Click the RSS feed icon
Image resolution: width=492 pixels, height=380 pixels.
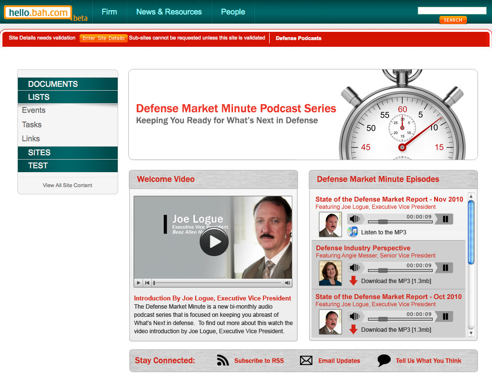(223, 360)
